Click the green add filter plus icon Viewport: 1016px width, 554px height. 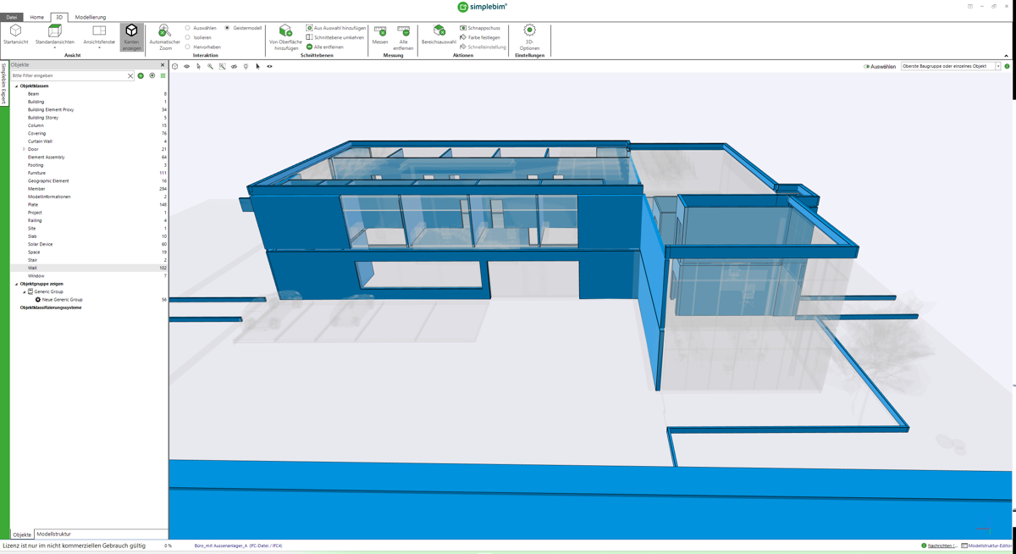(x=141, y=75)
